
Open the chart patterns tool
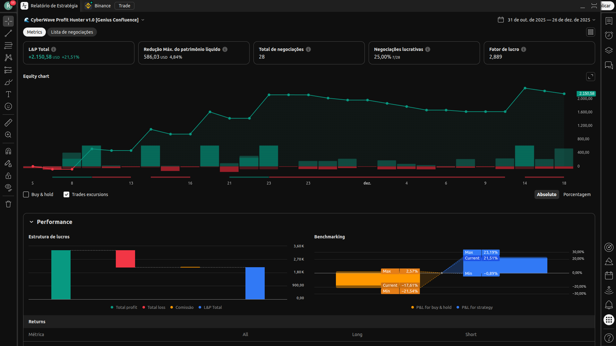coord(8,58)
